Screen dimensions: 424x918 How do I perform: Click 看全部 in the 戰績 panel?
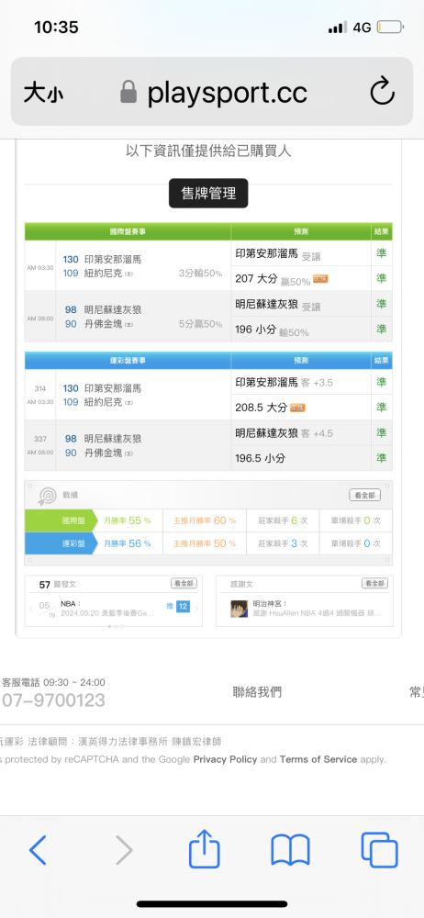(x=365, y=496)
